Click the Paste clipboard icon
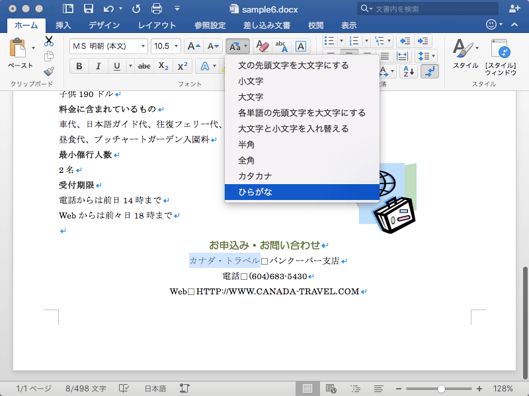The image size is (529, 396). [x=18, y=48]
